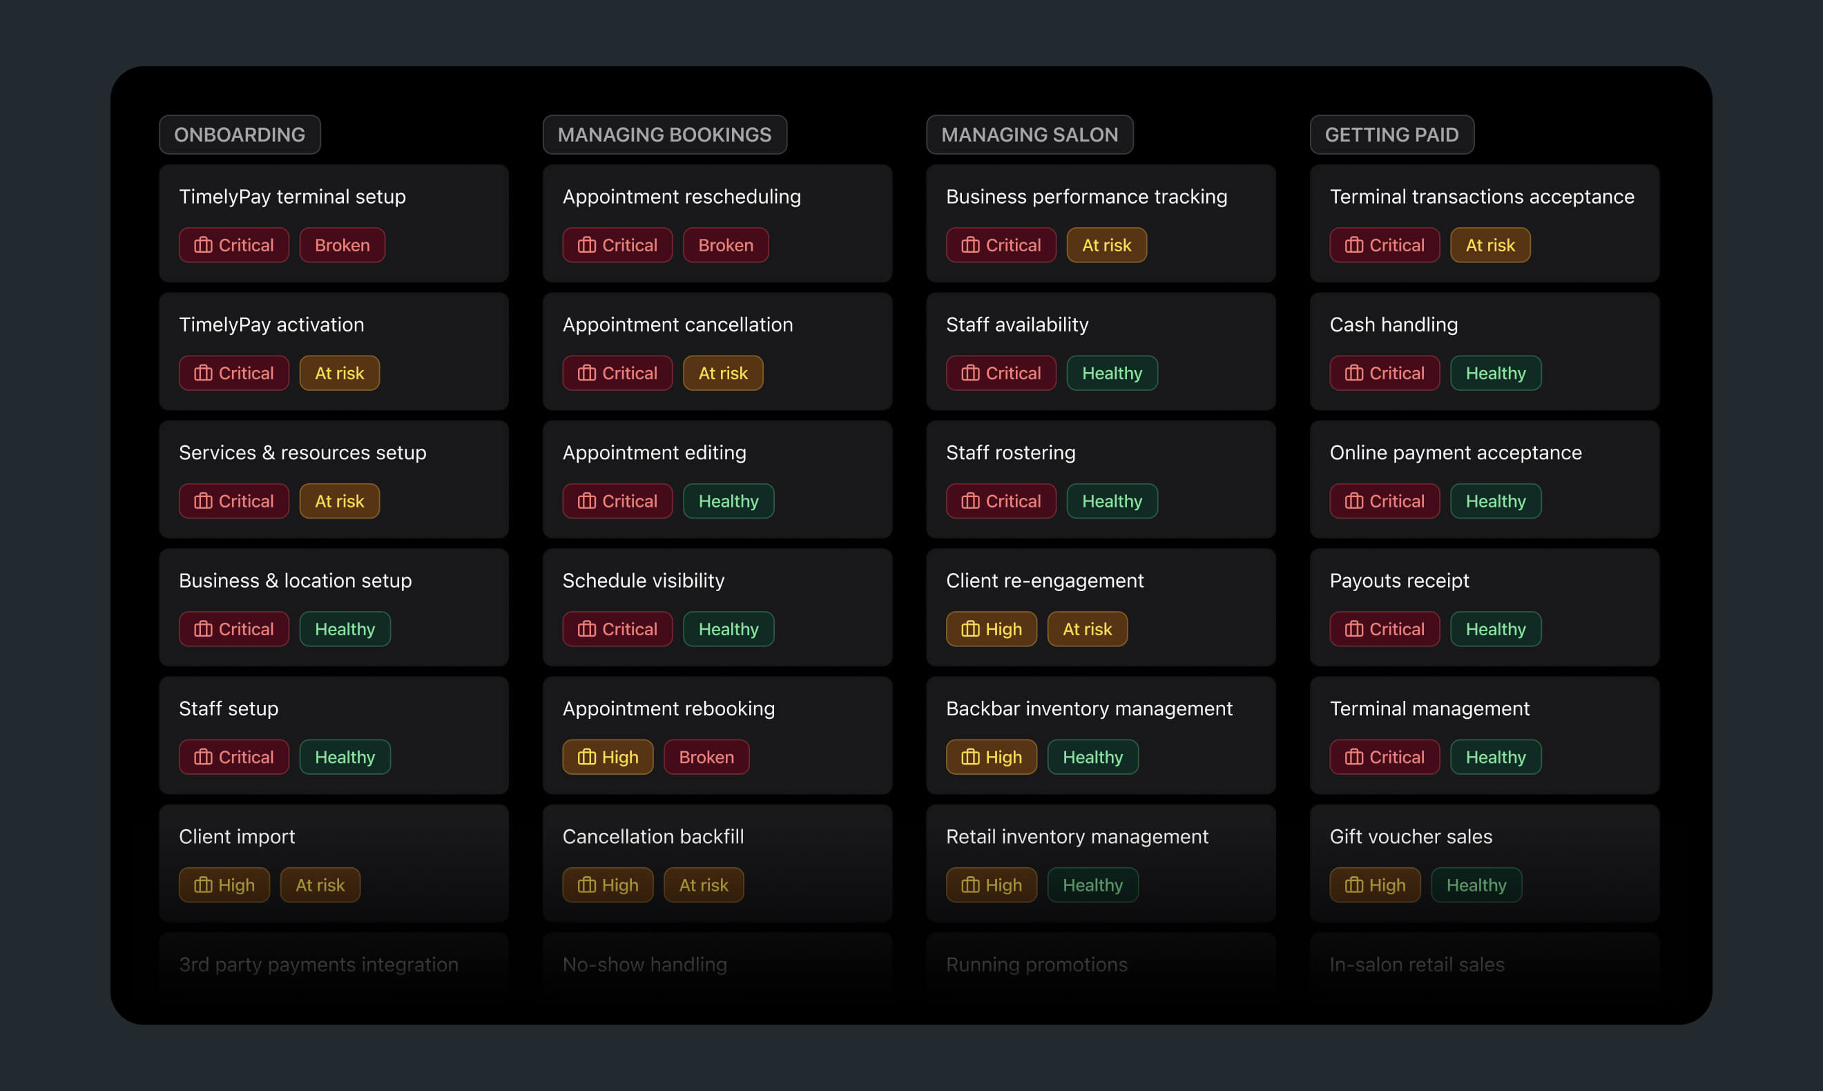The width and height of the screenshot is (1823, 1091).
Task: Click At risk status on TimelyPay activation
Action: (339, 374)
